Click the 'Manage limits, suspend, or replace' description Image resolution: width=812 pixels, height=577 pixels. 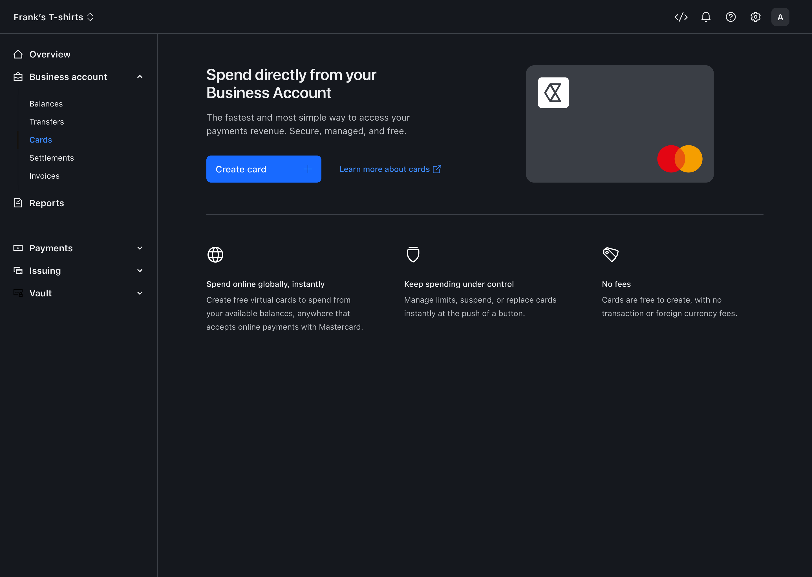click(480, 307)
